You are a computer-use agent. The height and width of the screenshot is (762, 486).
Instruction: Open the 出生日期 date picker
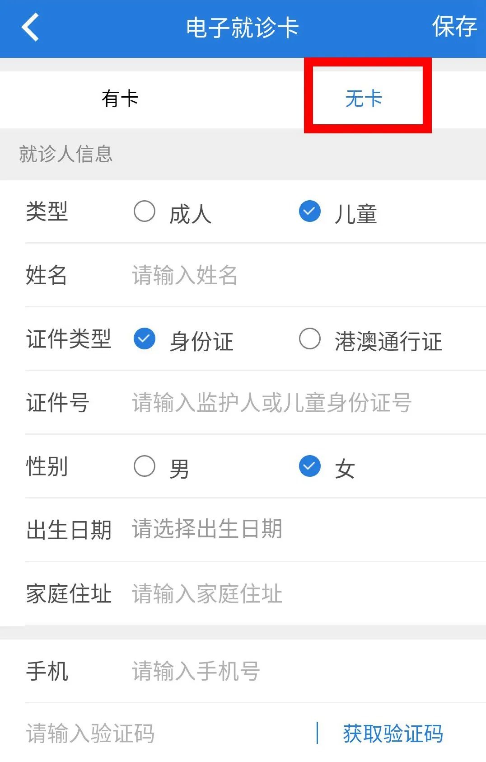[x=271, y=529]
